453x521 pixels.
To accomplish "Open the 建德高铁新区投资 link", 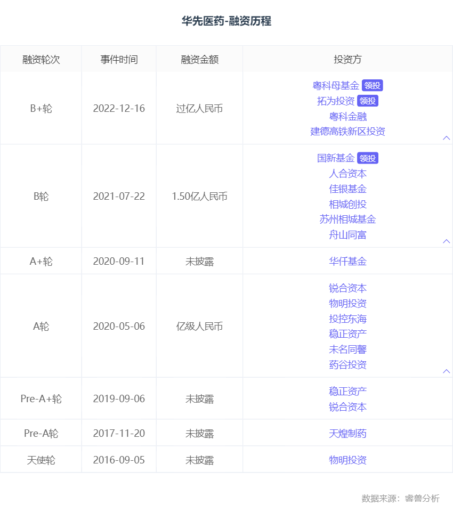I will coord(347,132).
